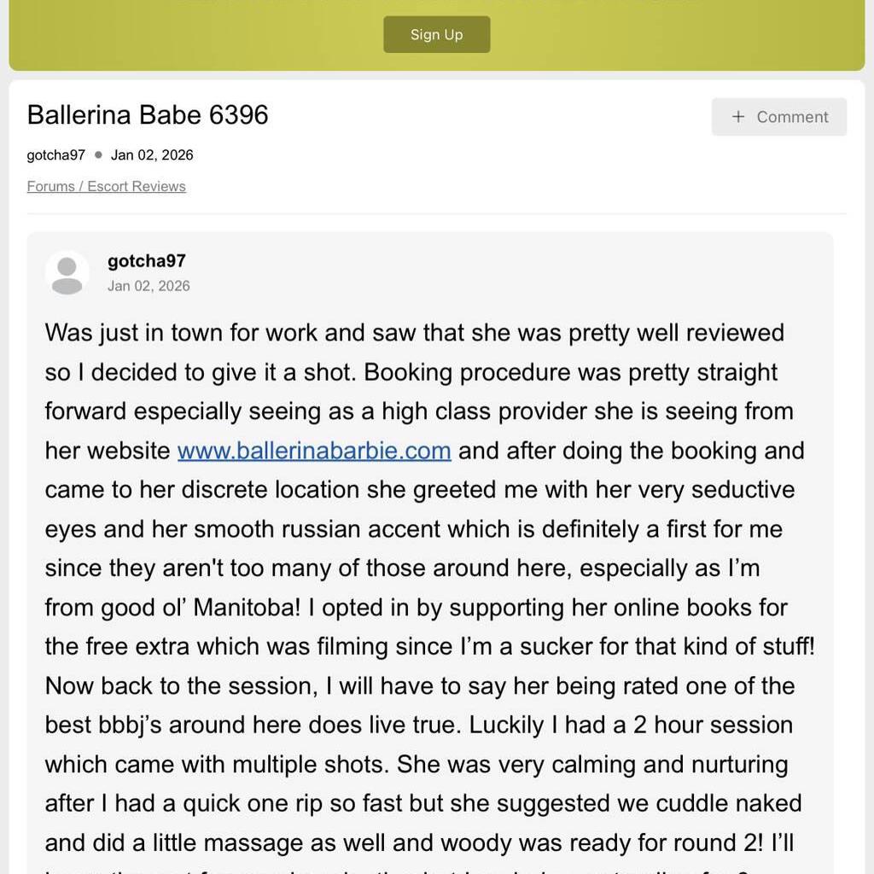Image resolution: width=874 pixels, height=874 pixels.
Task: Click the first line of the review text
Action: pyautogui.click(x=414, y=332)
